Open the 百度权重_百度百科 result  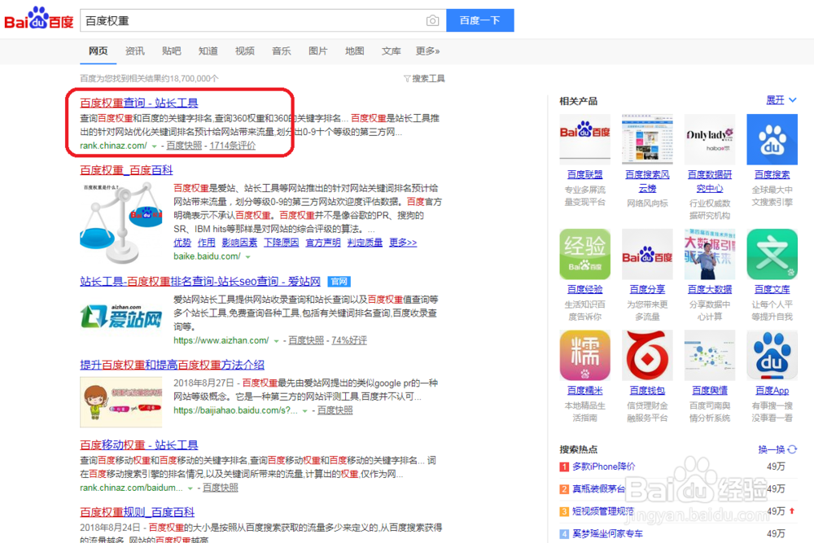tap(126, 170)
